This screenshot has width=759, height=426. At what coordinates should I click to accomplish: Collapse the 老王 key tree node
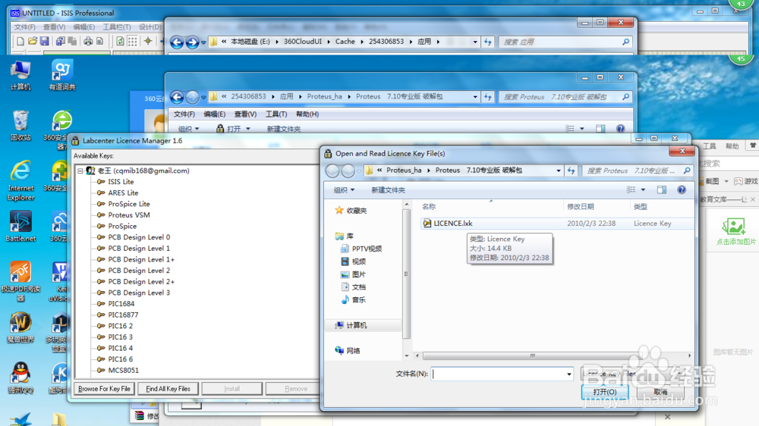pos(80,171)
